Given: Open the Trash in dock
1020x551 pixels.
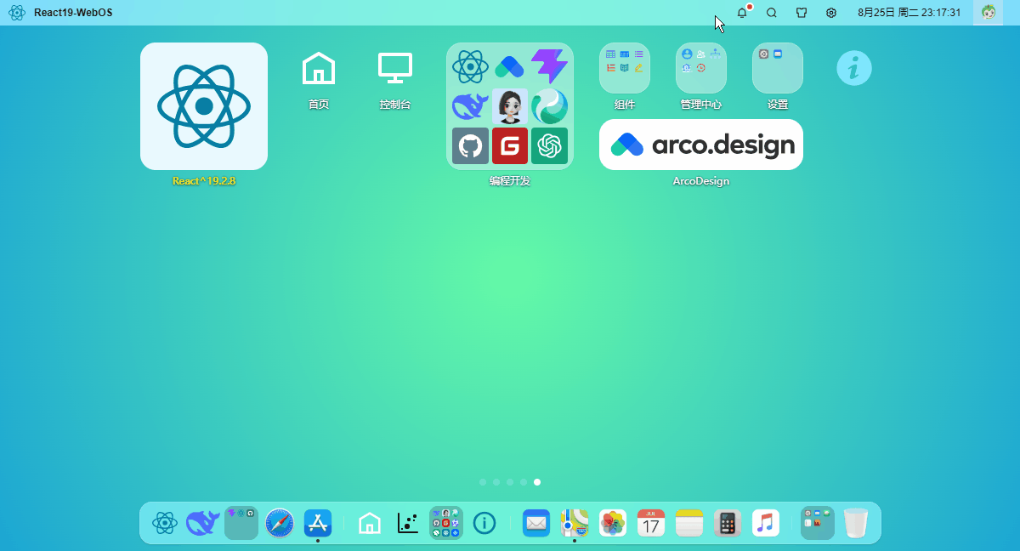Looking at the screenshot, I should pyautogui.click(x=856, y=523).
